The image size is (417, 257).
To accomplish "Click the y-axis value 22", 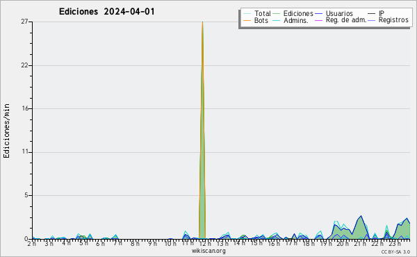I will 25,65.
